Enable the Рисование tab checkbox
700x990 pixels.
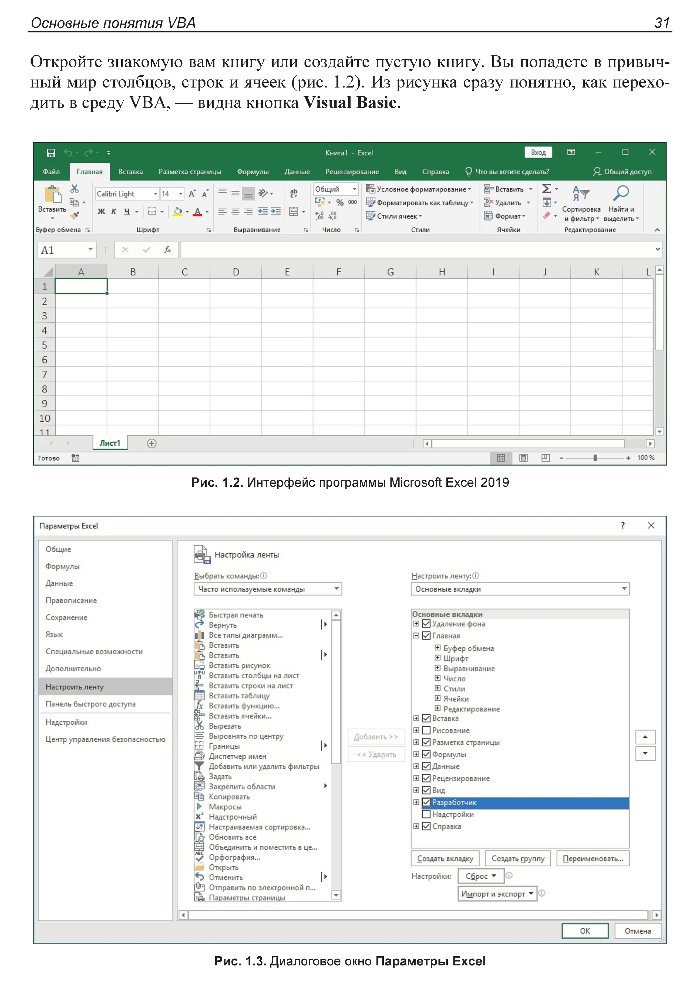click(426, 730)
